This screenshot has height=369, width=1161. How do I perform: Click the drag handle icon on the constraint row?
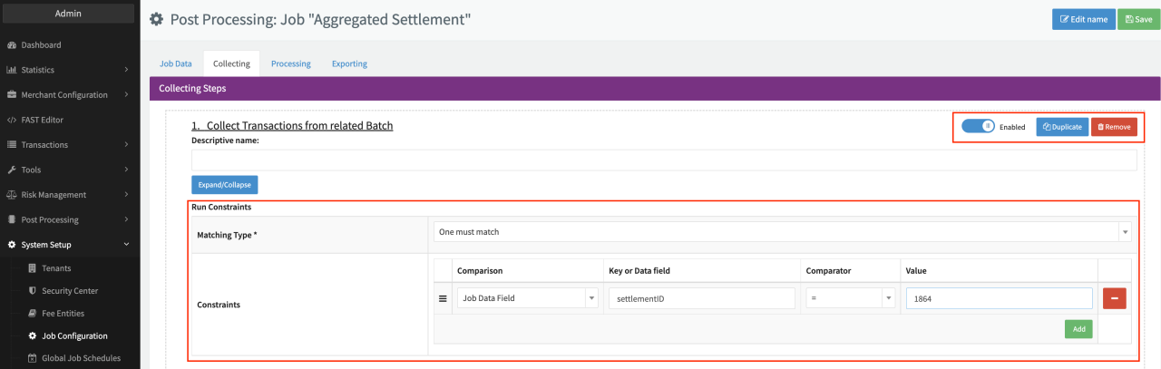point(444,298)
